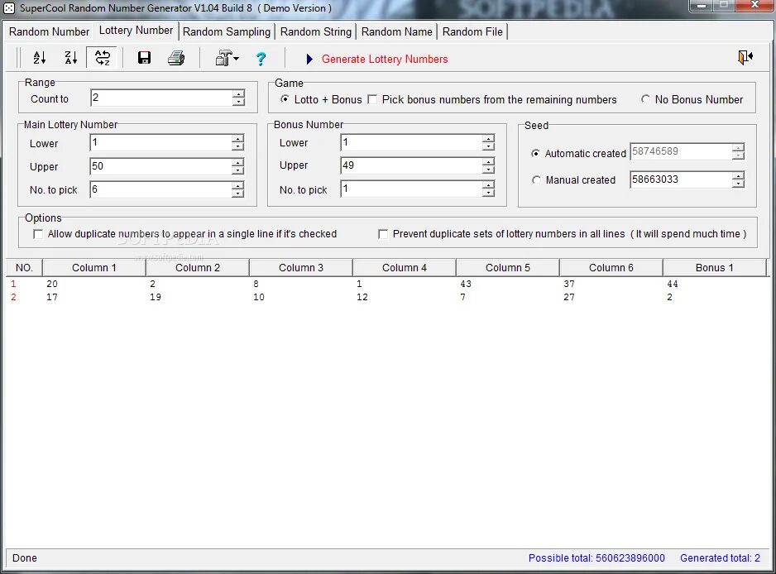776x574 pixels.
Task: Save results with the floppy disk icon
Action: (144, 58)
